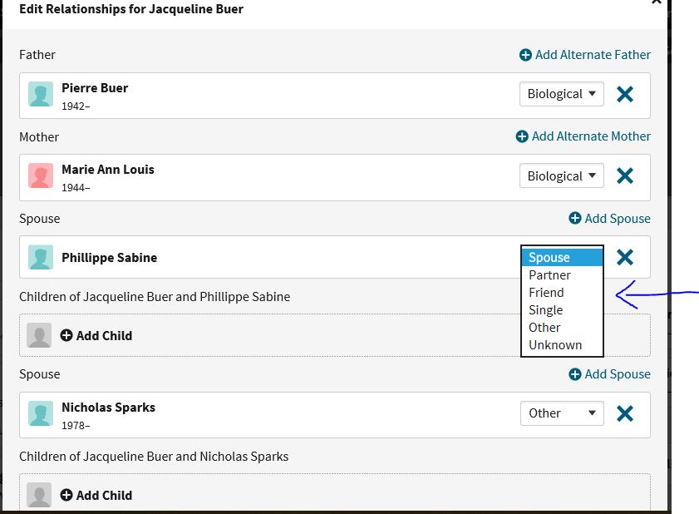The width and height of the screenshot is (699, 514).
Task: Remove Pierre Buer as father
Action: click(624, 94)
